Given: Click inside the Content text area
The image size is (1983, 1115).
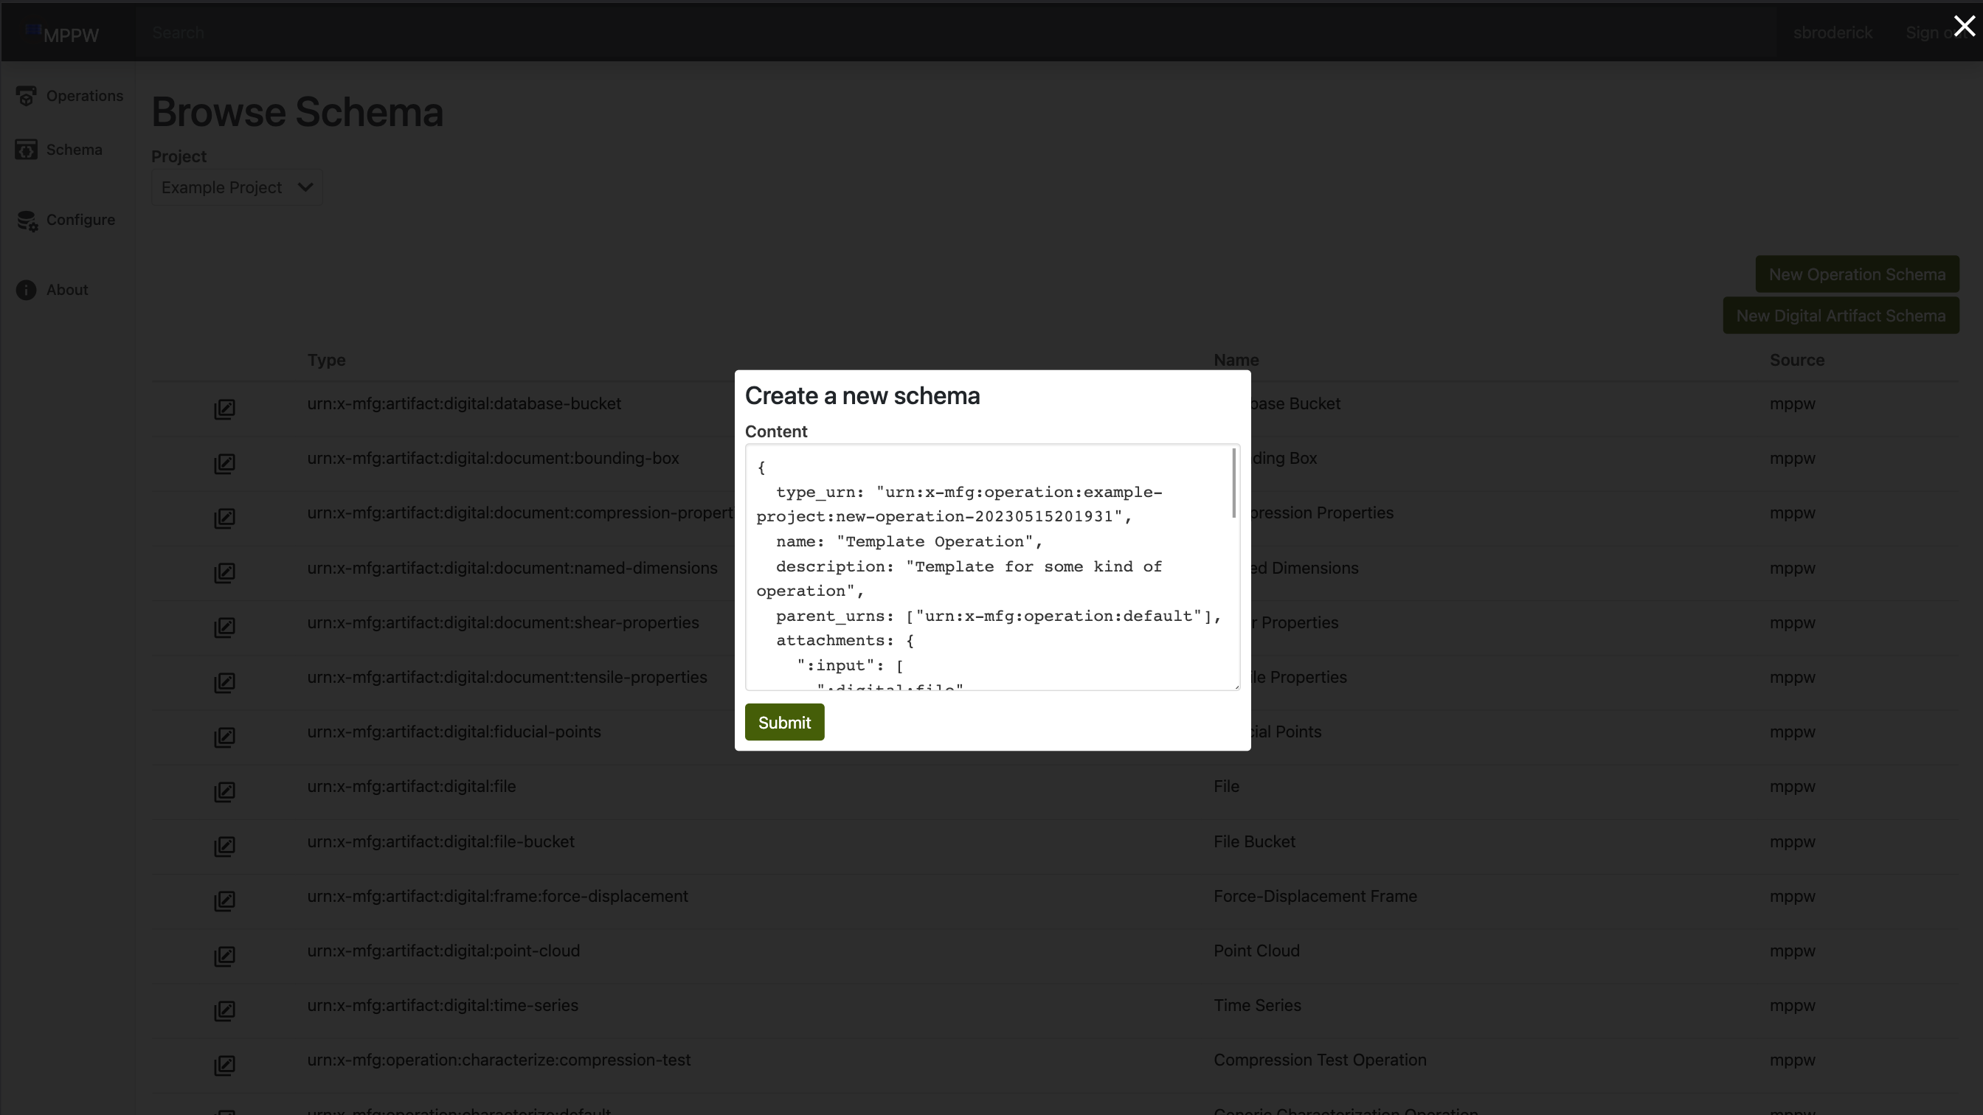Looking at the screenshot, I should 991,567.
